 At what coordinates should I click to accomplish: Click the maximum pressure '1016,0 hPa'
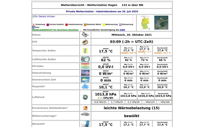coord(146,96)
